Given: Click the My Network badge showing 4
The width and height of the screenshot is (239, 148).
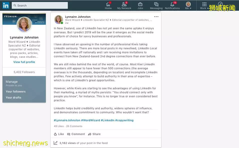Looking at the screenshot, I should tap(126, 2).
